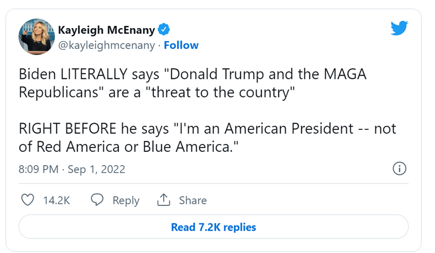Click the Sep 1, 2022 date
Screen dimensions: 435x253
(x=96, y=169)
